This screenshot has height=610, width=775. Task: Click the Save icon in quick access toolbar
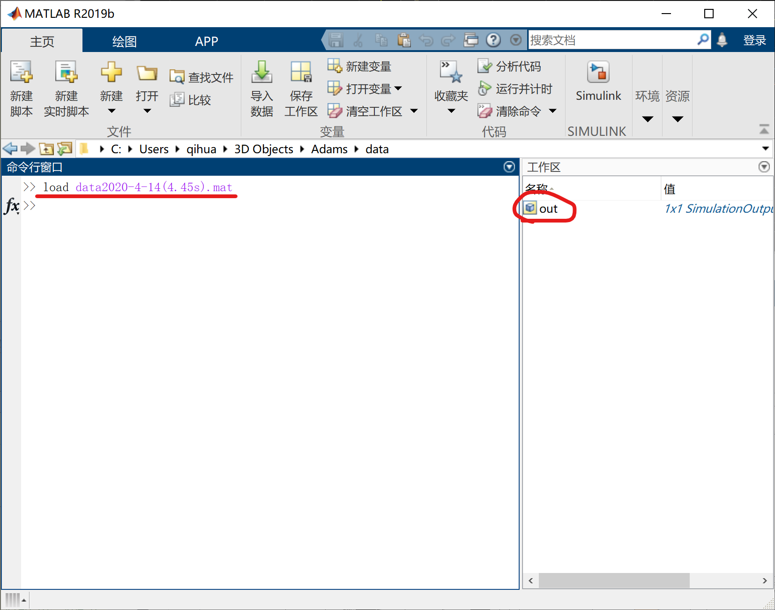point(335,40)
